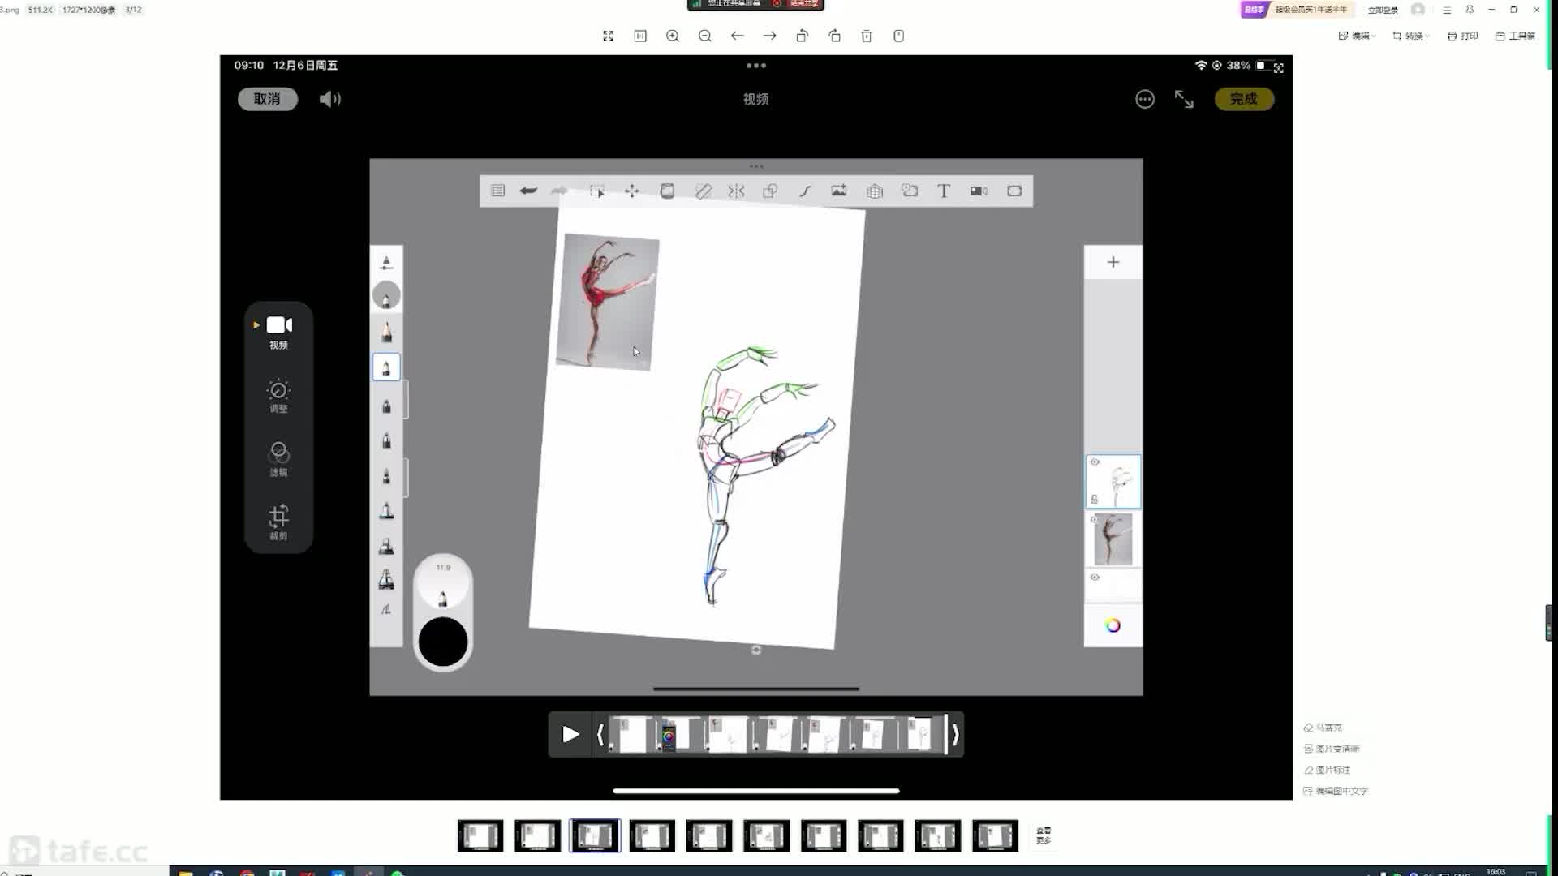Image resolution: width=1558 pixels, height=876 pixels.
Task: Import an image with the picture icon
Action: 839,191
